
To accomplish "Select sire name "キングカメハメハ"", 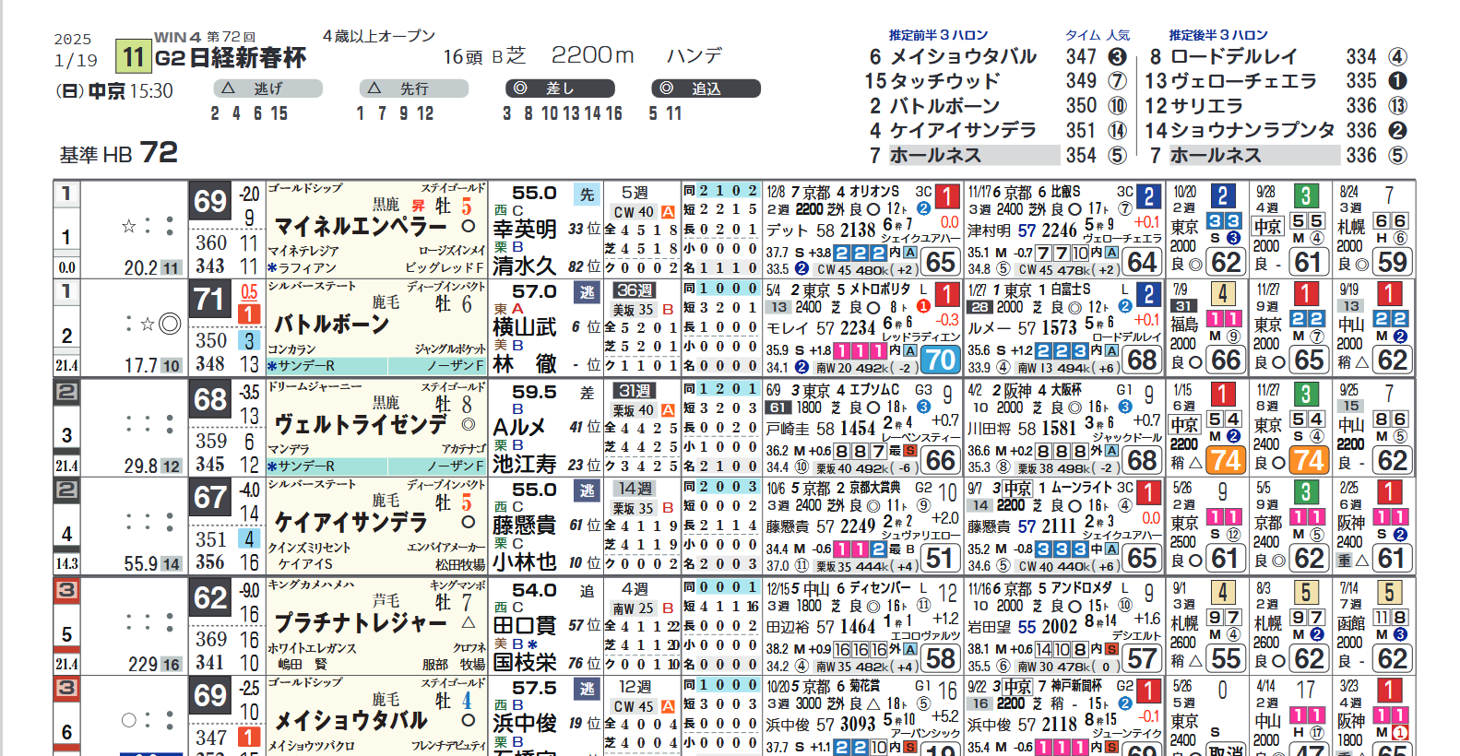I will [311, 585].
